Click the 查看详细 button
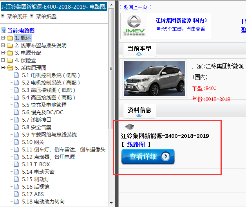246x207 pixels. 148,157
